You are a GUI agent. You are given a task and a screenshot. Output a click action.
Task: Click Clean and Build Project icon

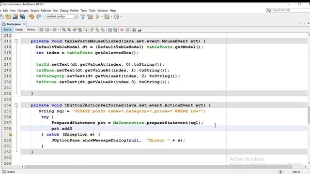pos(90,17)
